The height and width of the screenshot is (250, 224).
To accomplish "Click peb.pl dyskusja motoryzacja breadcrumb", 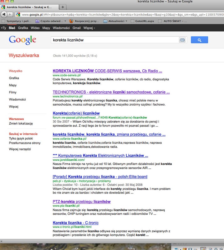I will 82,181.
